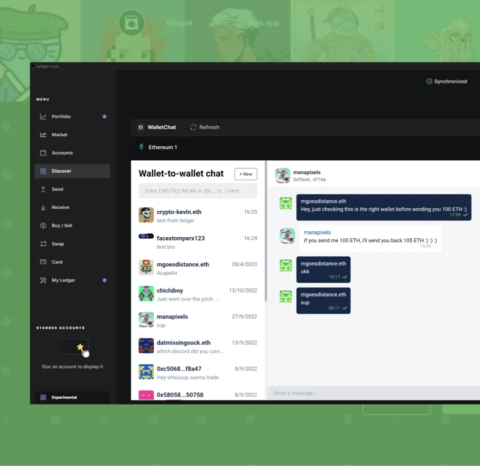
Task: Click the Buy / Sell dollar icon
Action: pos(43,226)
